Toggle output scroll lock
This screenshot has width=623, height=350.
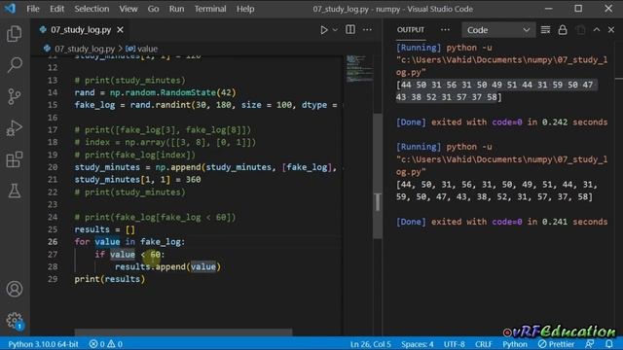coord(563,30)
